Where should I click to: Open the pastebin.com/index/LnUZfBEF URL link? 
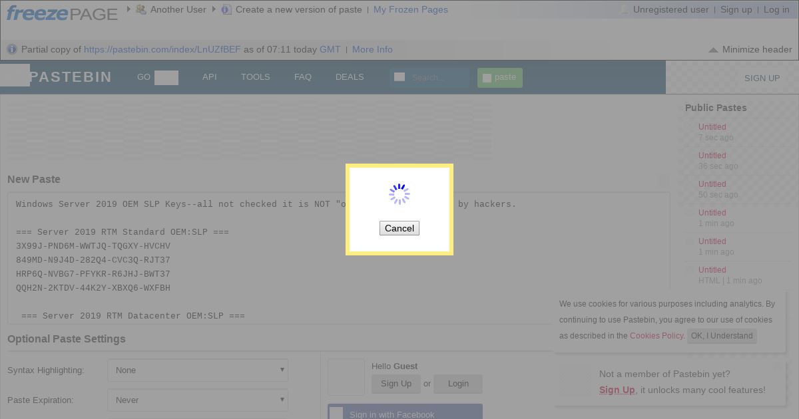(162, 49)
